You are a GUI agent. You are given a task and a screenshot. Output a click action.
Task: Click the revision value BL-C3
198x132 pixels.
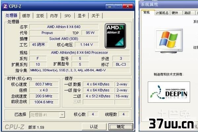[121, 64]
